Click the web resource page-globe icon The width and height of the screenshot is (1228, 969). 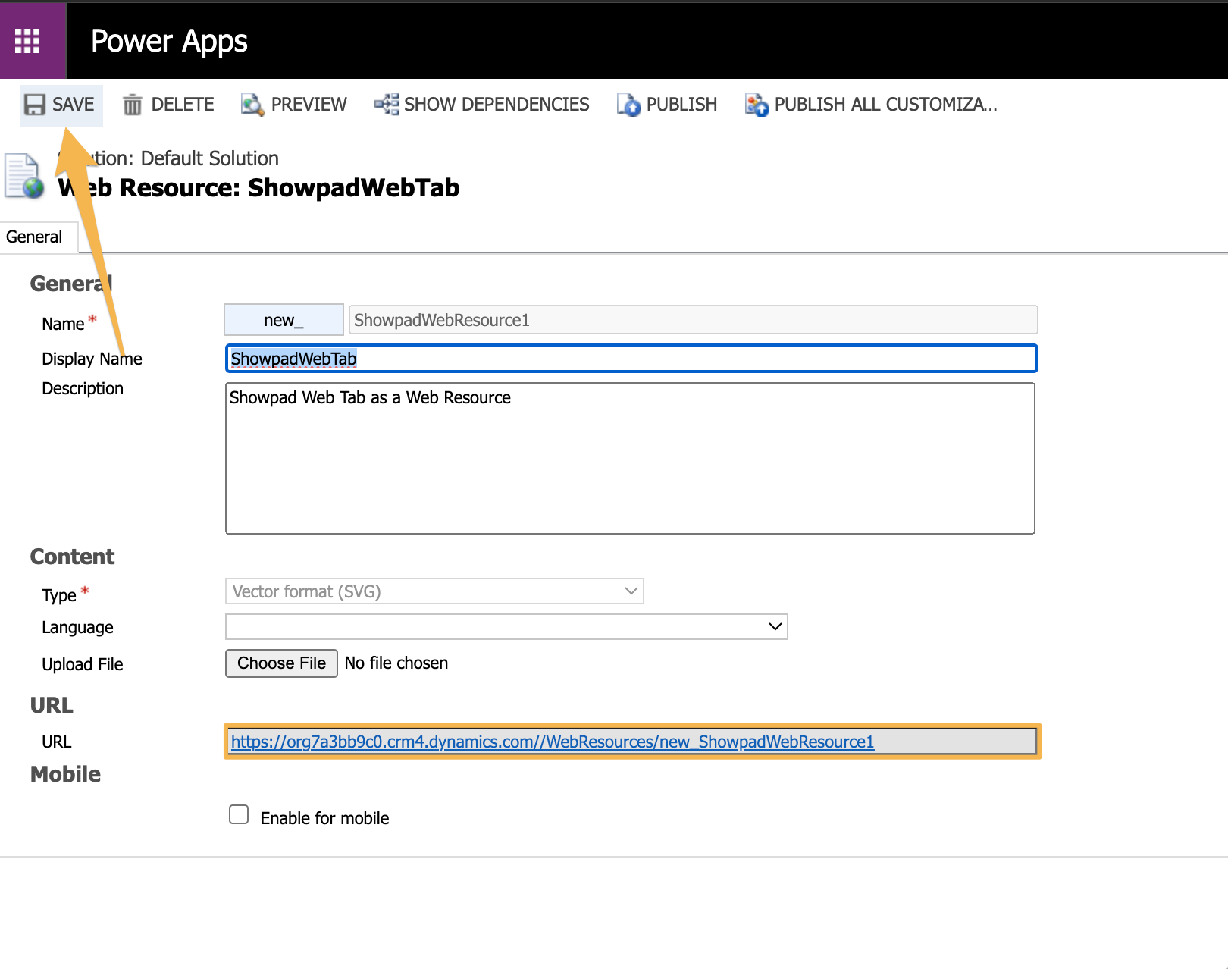(x=24, y=176)
